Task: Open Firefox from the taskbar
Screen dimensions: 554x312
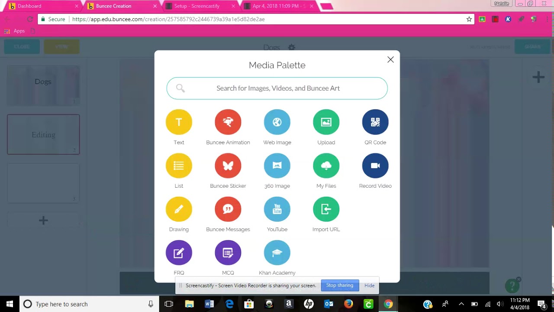Action: click(x=348, y=304)
